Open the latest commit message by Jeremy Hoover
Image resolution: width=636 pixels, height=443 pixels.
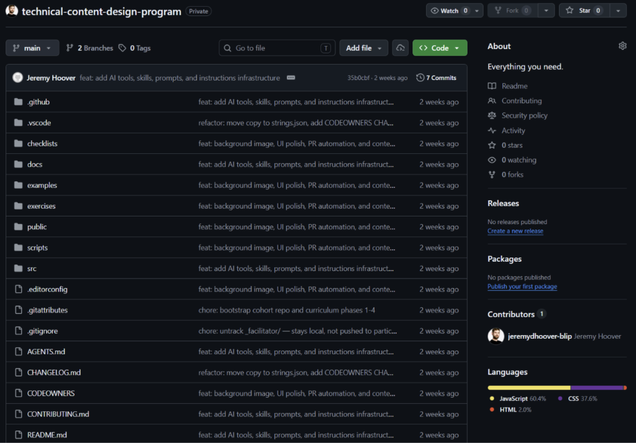[x=179, y=78]
